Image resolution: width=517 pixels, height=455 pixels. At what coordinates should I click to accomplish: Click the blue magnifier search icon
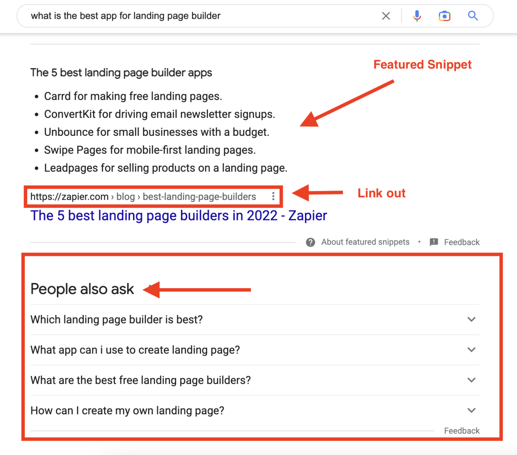[473, 16]
